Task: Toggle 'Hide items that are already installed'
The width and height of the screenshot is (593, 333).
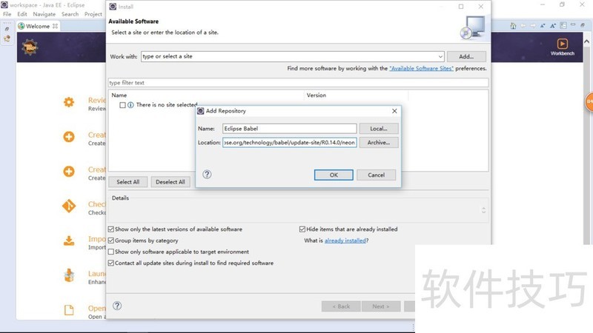Action: click(x=302, y=229)
